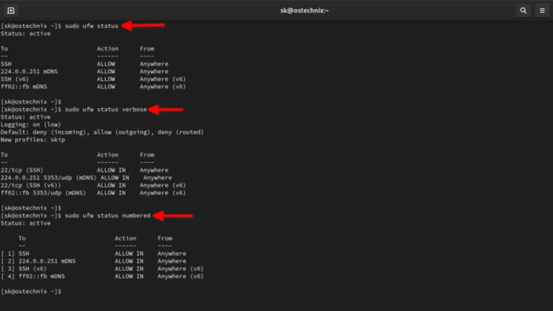Click the 'Default: deny (incoming)' policy line
Viewport: 553px width, 311px height.
[102, 132]
